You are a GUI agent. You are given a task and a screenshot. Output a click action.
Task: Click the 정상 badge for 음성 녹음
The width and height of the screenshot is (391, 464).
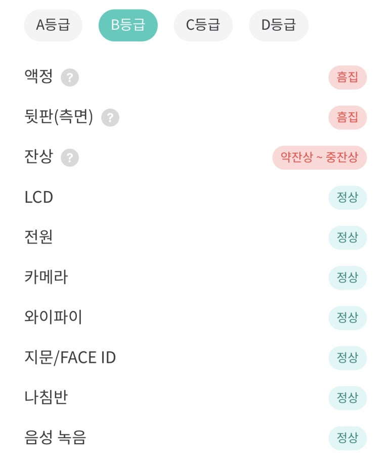[347, 438]
